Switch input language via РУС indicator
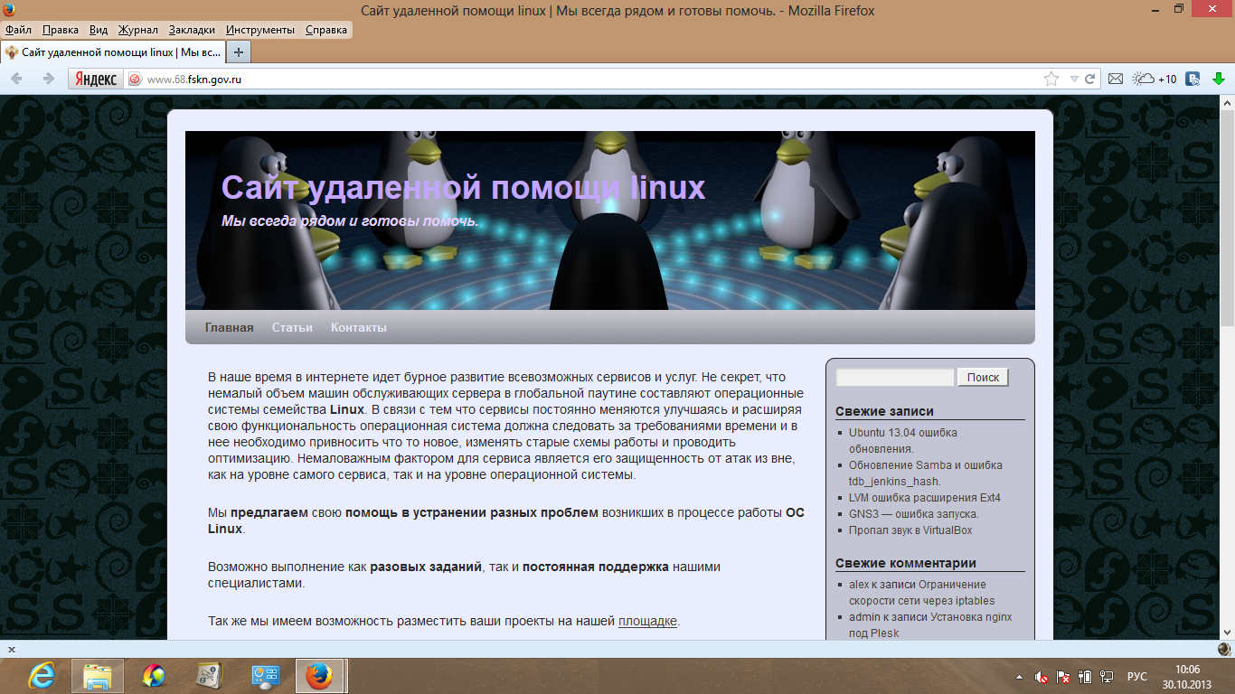The height and width of the screenshot is (694, 1235). point(1137,676)
